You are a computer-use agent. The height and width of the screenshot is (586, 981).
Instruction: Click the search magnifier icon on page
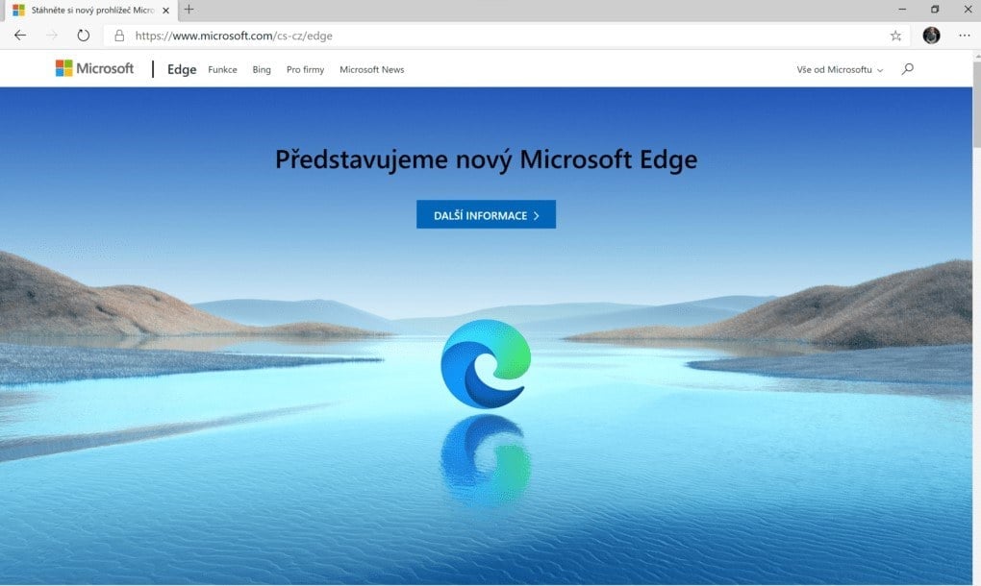pos(907,69)
